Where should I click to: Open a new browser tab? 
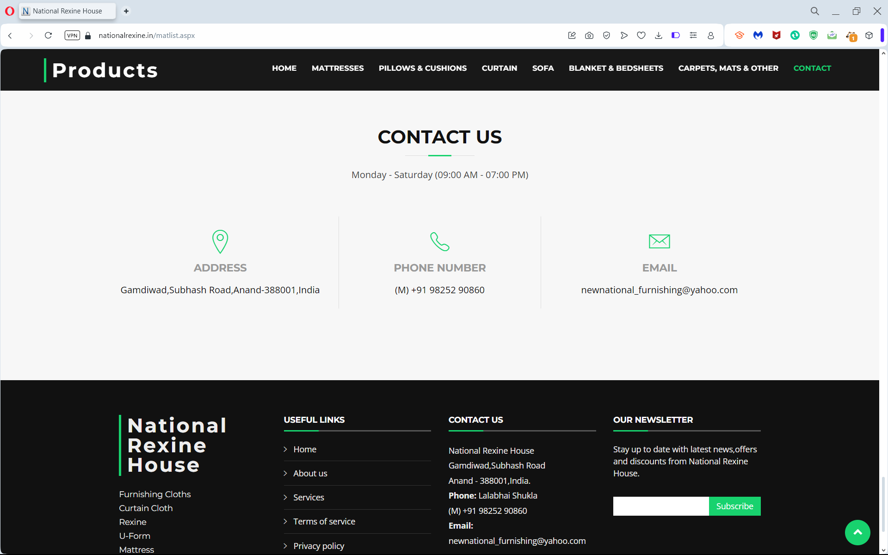(126, 11)
